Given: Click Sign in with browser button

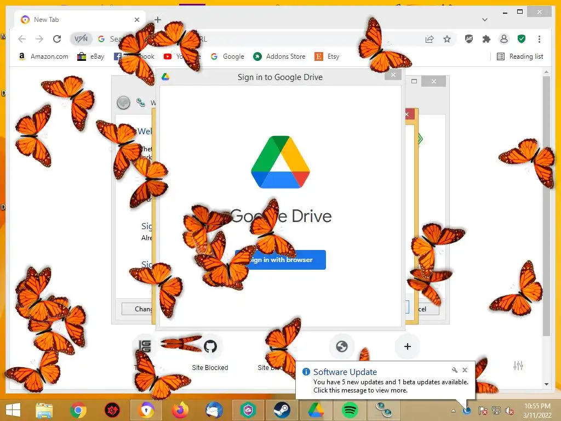Looking at the screenshot, I should point(280,259).
